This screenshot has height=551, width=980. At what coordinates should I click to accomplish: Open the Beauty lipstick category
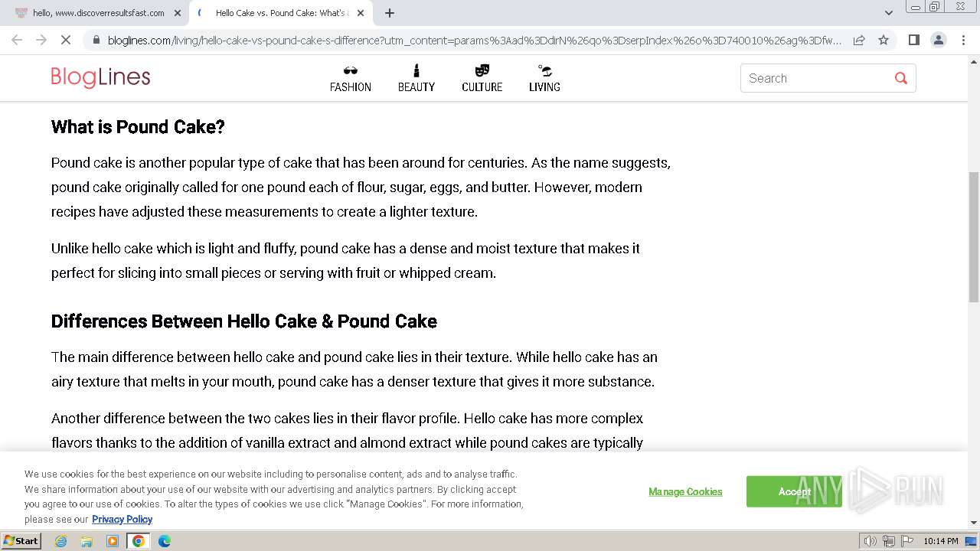(416, 78)
